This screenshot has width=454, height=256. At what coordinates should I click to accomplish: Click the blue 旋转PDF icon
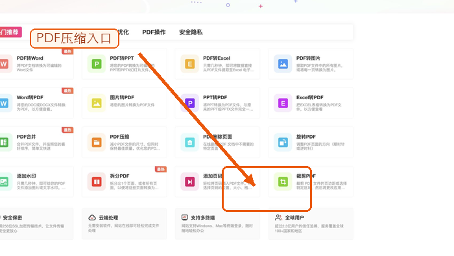(x=283, y=143)
